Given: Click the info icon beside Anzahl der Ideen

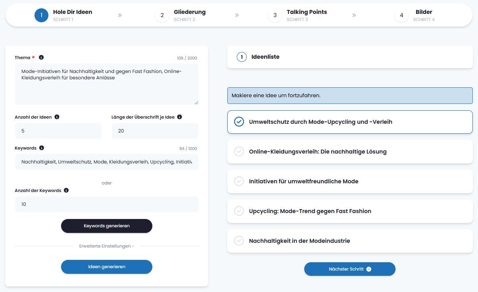Looking at the screenshot, I should (x=57, y=117).
